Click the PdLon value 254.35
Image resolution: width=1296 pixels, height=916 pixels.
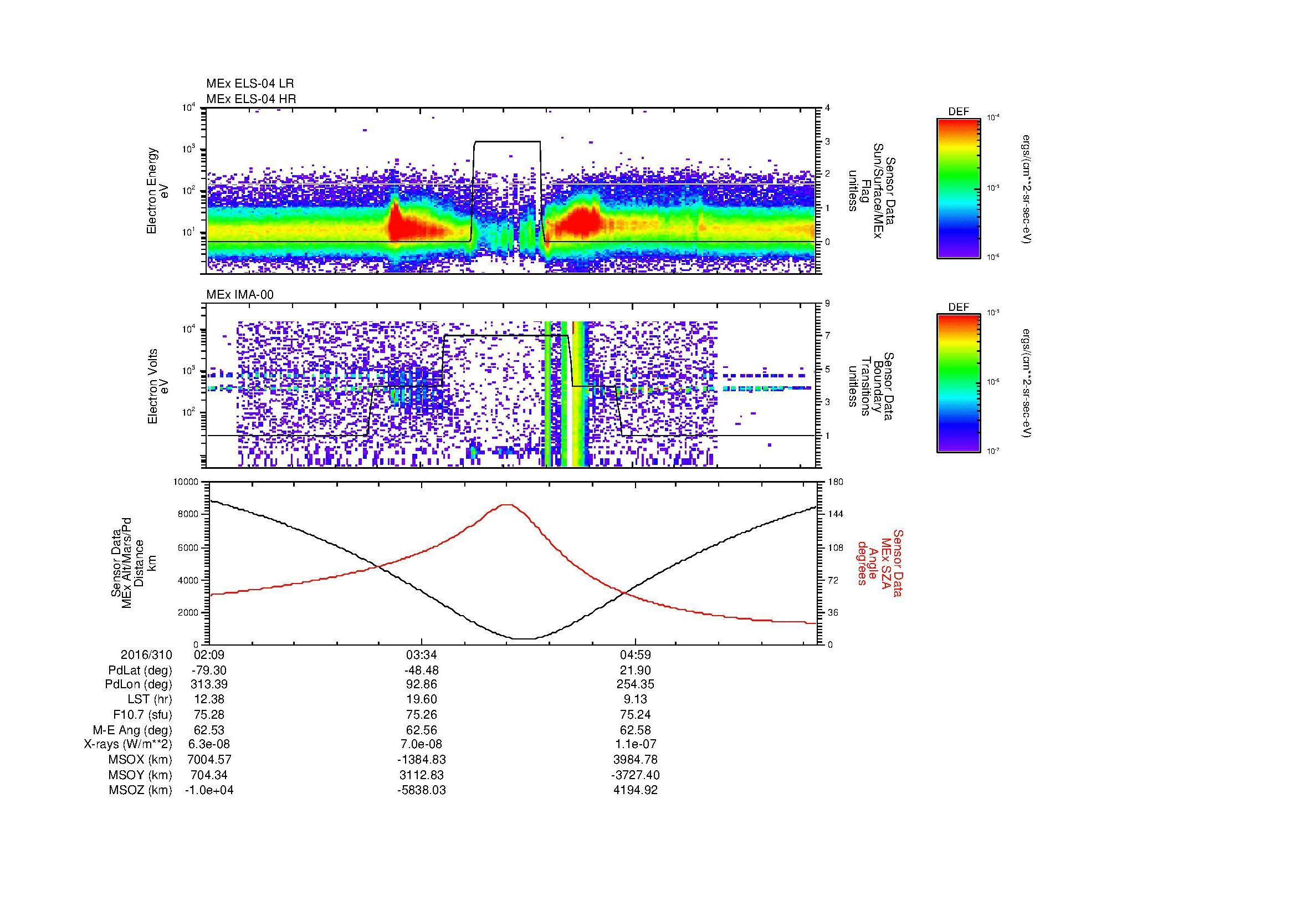(x=636, y=684)
